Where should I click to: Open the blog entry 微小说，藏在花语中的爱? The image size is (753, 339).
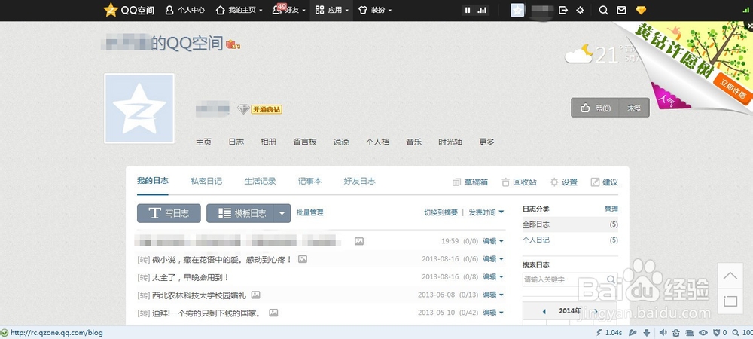(x=222, y=259)
